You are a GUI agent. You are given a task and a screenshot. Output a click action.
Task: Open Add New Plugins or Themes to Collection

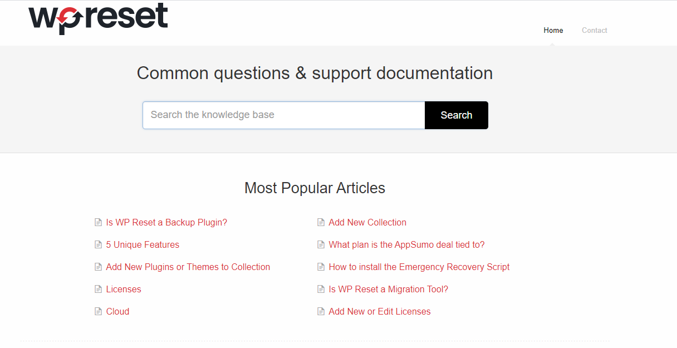pos(188,267)
